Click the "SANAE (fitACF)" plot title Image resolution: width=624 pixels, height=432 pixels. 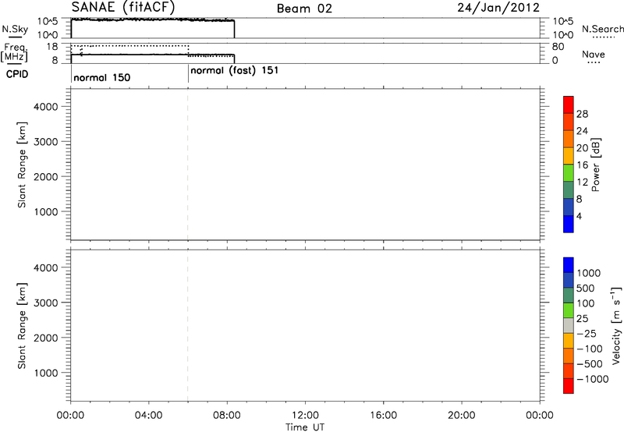pos(123,7)
